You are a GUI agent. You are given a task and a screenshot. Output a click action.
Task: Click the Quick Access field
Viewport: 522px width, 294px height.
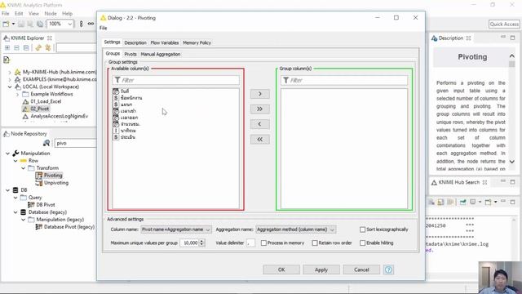(504, 24)
